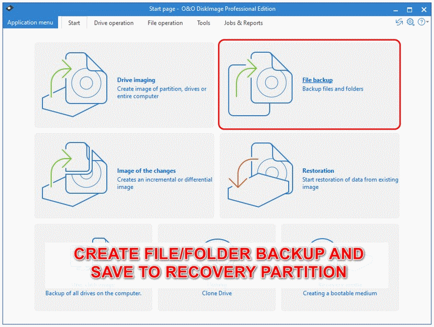Click the refresh arrows icon in toolbar
The height and width of the screenshot is (327, 434).
(399, 22)
